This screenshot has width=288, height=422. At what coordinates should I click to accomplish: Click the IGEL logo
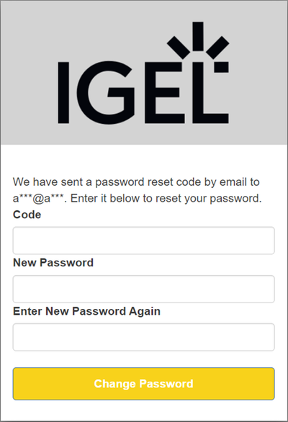143,73
